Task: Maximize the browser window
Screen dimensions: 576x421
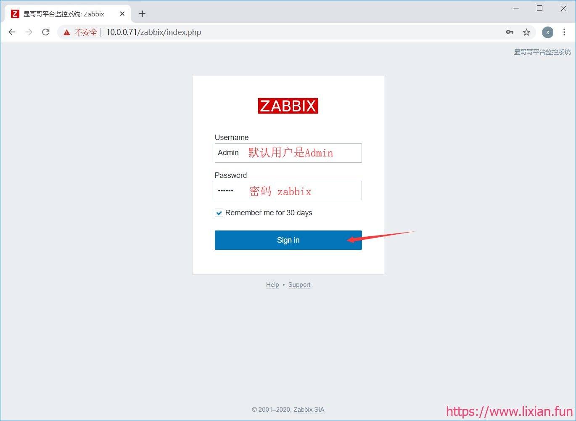Action: click(540, 8)
